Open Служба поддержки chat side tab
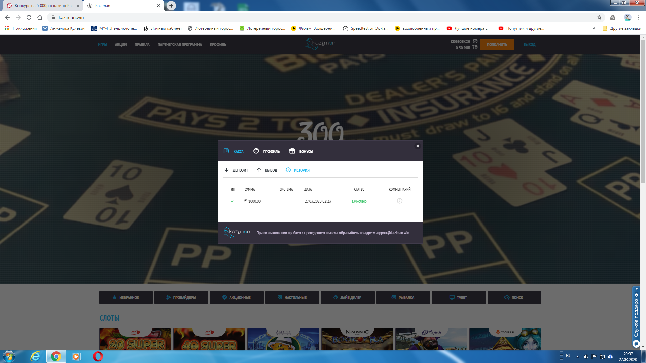This screenshot has height=363, width=646. pyautogui.click(x=636, y=316)
